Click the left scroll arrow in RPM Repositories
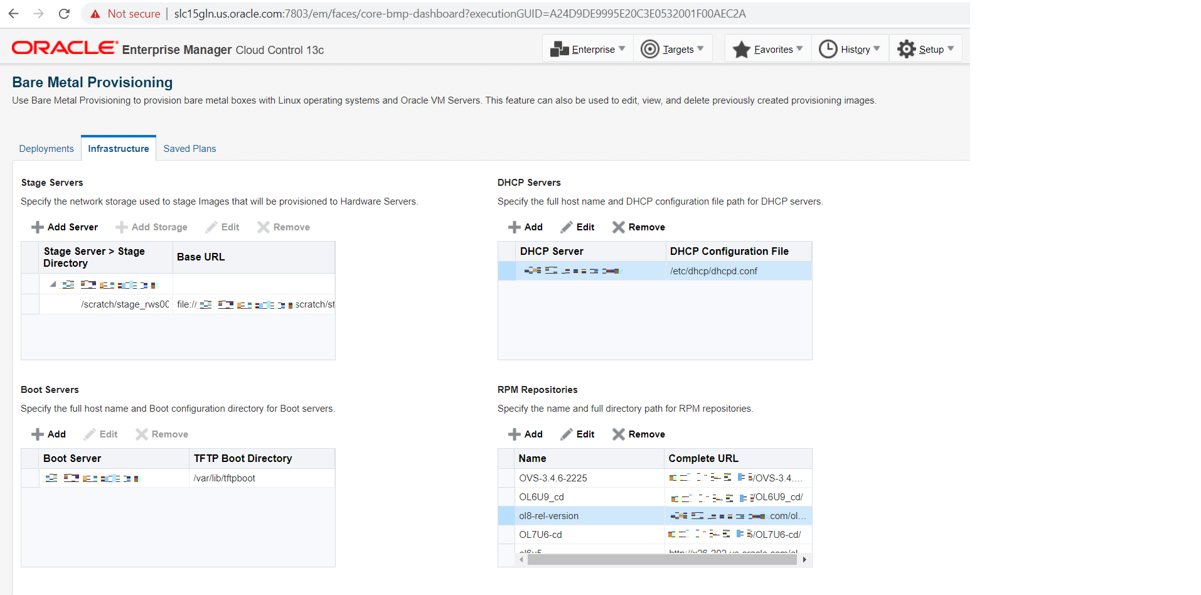Viewport: 1201px width, 595px height. coord(521,559)
